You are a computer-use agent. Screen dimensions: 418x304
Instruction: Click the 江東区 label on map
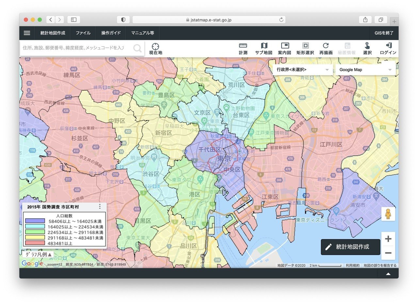tap(270, 197)
